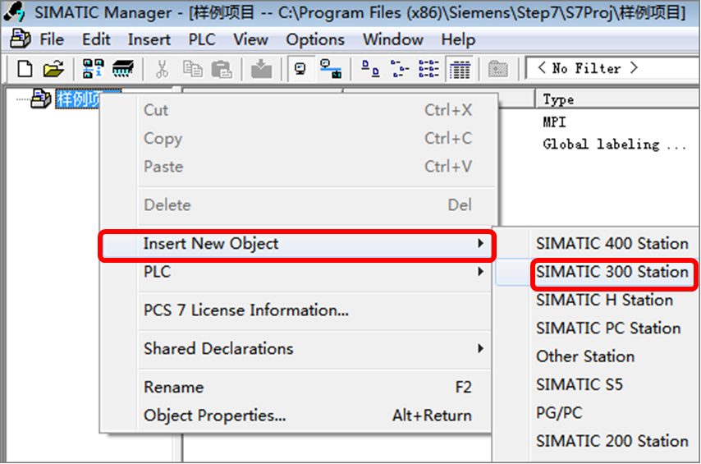Select the MPI type row
This screenshot has width=701, height=464.
(554, 122)
